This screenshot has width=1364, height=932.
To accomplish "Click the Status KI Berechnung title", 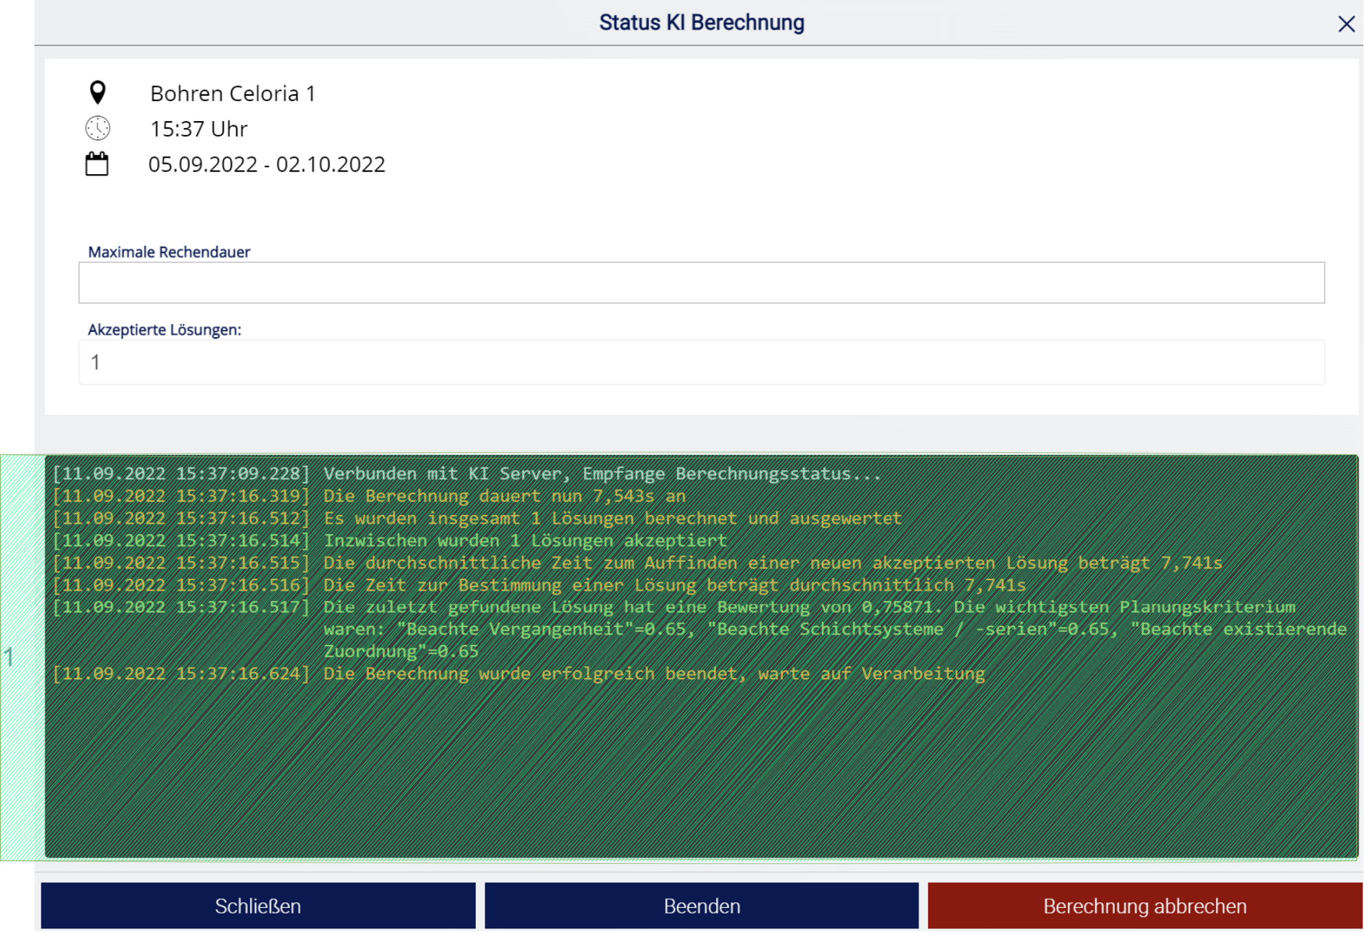I will click(x=701, y=23).
